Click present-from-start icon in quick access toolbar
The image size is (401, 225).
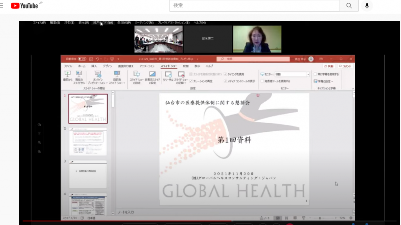[x=112, y=59]
